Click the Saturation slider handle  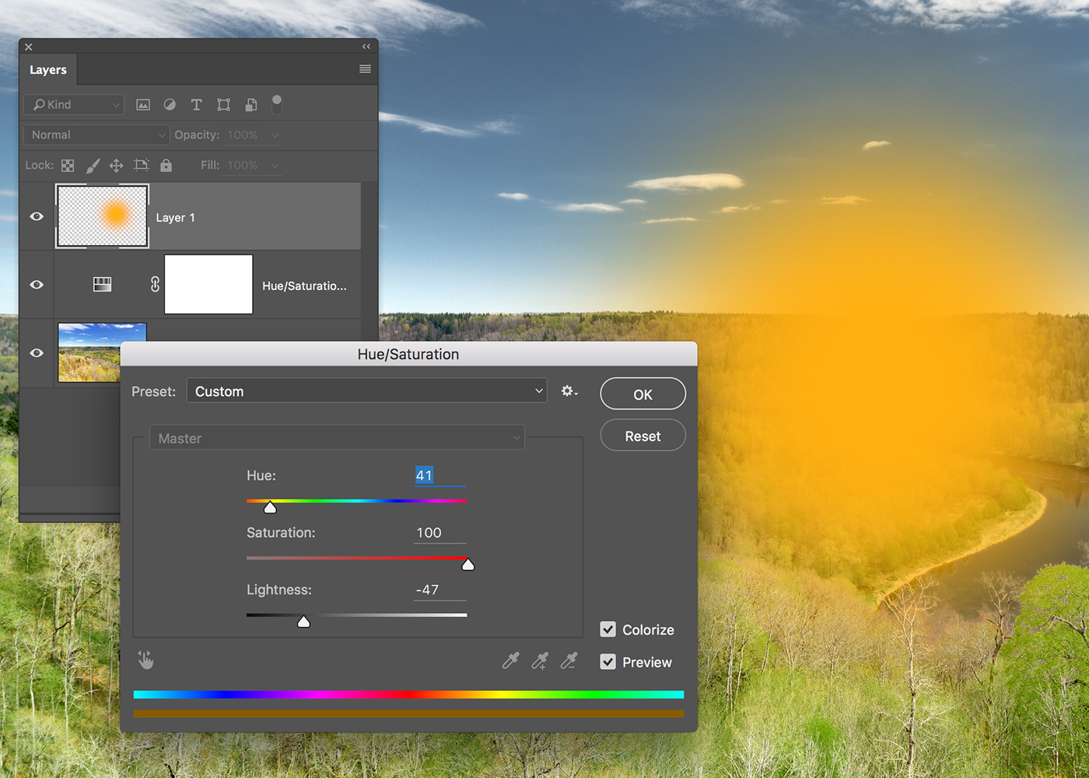pos(468,564)
